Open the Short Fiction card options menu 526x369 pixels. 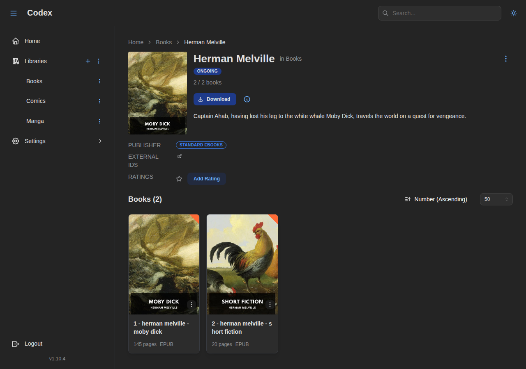click(270, 305)
